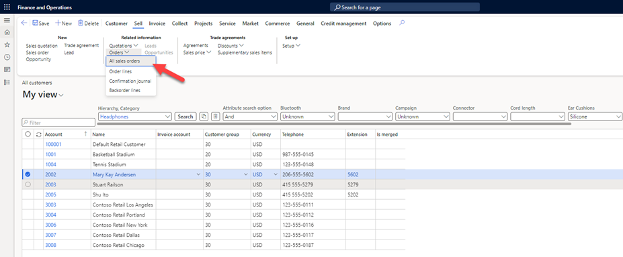Open Workspaces icon in sidebar
Viewport: 623px width, 257px height.
click(7, 69)
